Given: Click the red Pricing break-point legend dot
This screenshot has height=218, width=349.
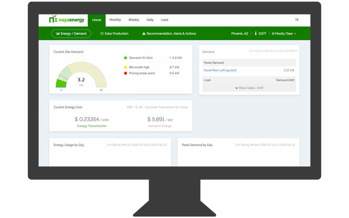Looking at the screenshot, I should pyautogui.click(x=126, y=73).
